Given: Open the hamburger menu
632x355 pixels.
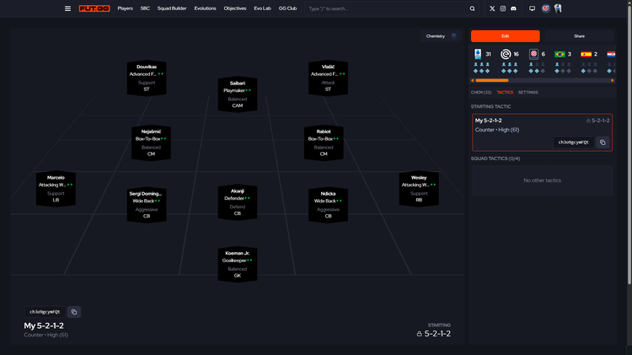Looking at the screenshot, I should coord(67,8).
